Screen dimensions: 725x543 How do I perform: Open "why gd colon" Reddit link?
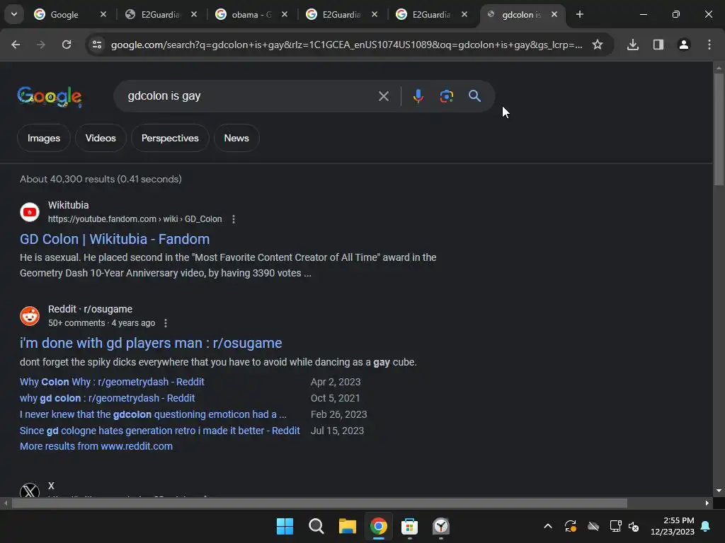click(x=108, y=398)
